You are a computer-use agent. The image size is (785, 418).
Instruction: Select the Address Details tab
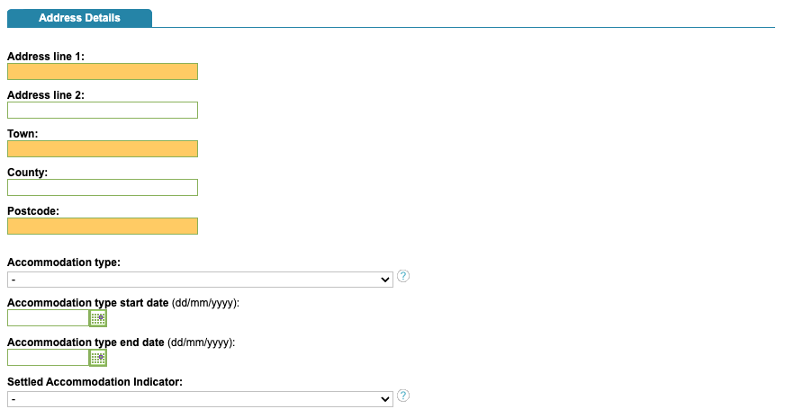coord(80,17)
